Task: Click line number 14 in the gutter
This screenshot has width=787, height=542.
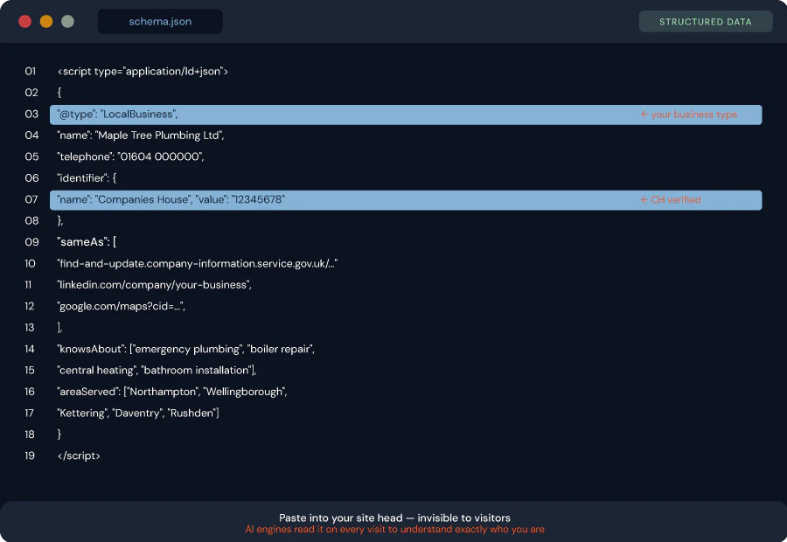Action: [x=30, y=349]
